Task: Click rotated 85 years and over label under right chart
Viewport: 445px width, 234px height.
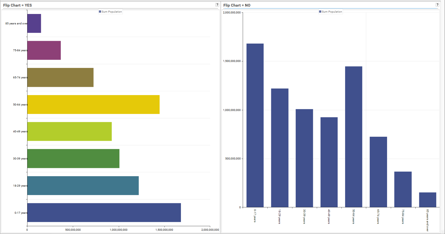Action: pos(427,221)
